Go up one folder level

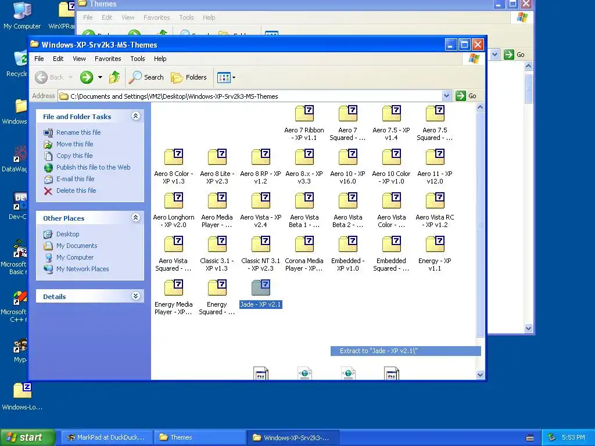(x=114, y=77)
